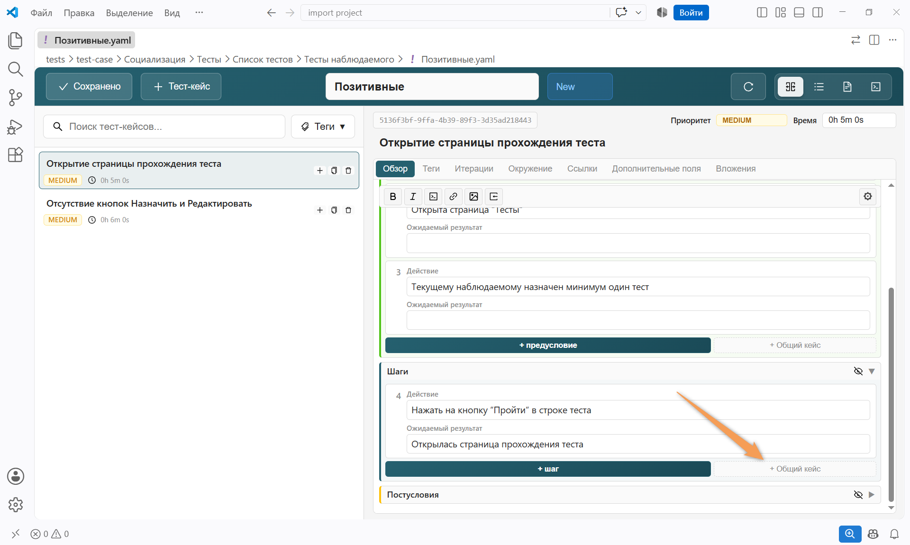Click the Войти sign-in button
Image resolution: width=910 pixels, height=545 pixels.
point(691,13)
